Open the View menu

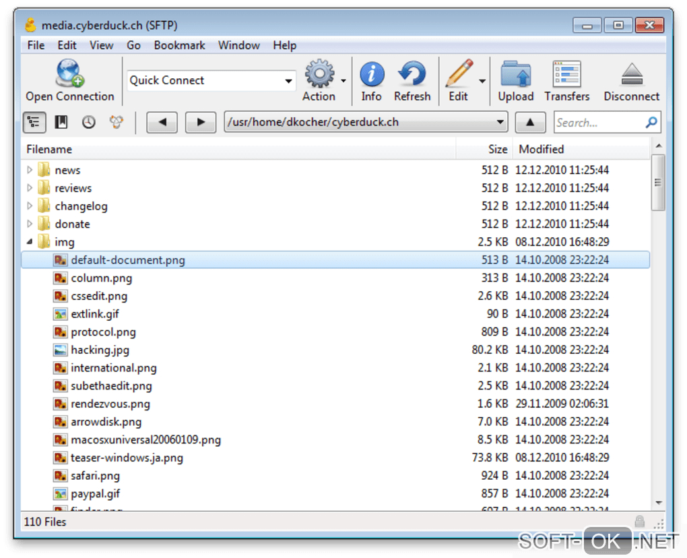[102, 45]
